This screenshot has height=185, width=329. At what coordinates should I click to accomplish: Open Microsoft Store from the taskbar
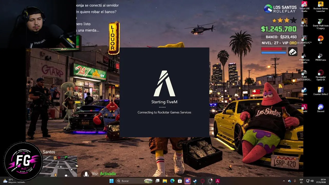click(x=180, y=181)
